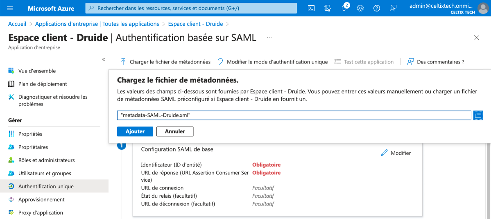Screen dimensions: 491x219
Task: Open the ellipsis more options beside the title
Action: [269, 38]
